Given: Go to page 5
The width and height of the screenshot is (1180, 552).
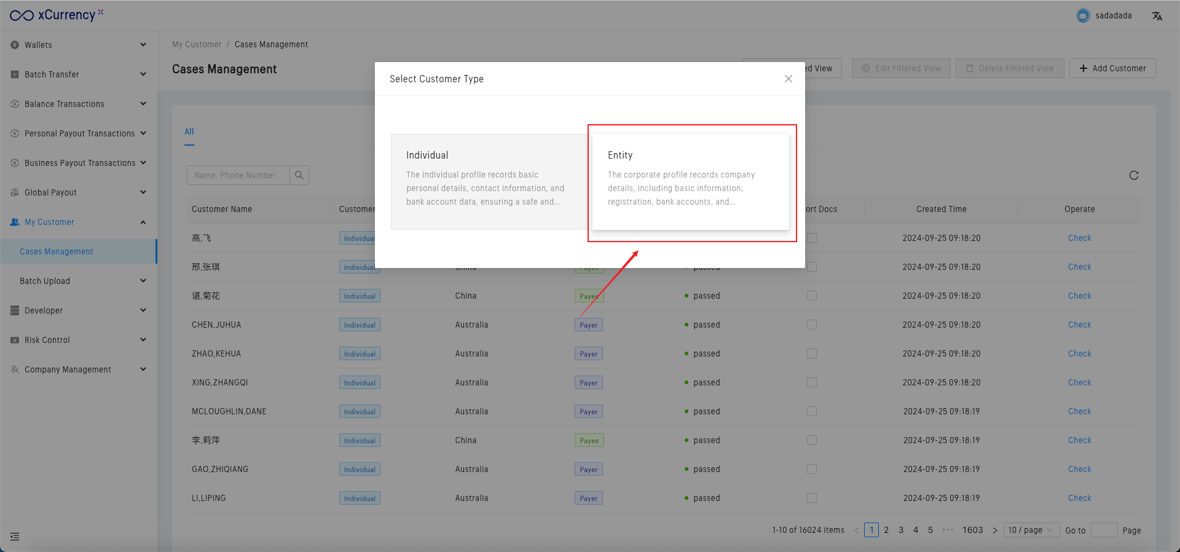Looking at the screenshot, I should point(930,530).
